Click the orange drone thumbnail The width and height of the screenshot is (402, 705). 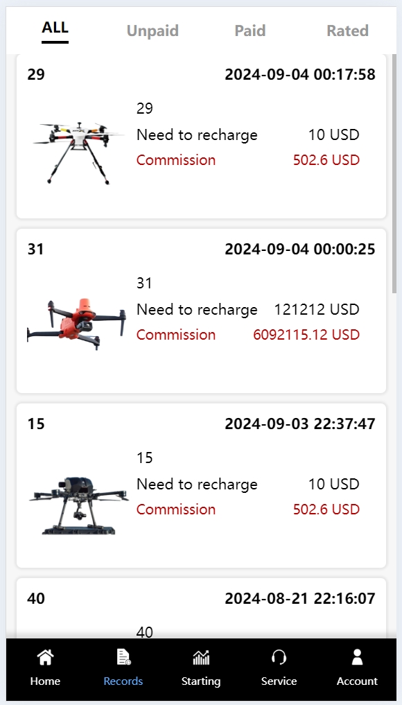click(76, 324)
